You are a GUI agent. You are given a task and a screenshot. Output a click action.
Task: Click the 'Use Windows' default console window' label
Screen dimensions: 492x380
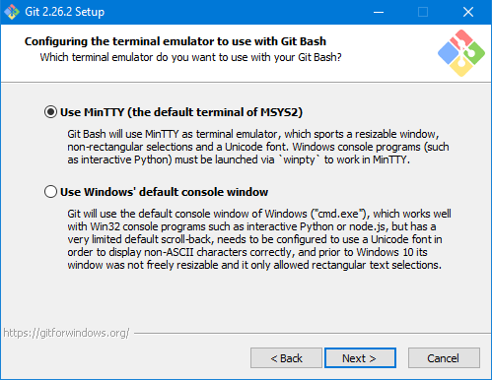pyautogui.click(x=164, y=192)
